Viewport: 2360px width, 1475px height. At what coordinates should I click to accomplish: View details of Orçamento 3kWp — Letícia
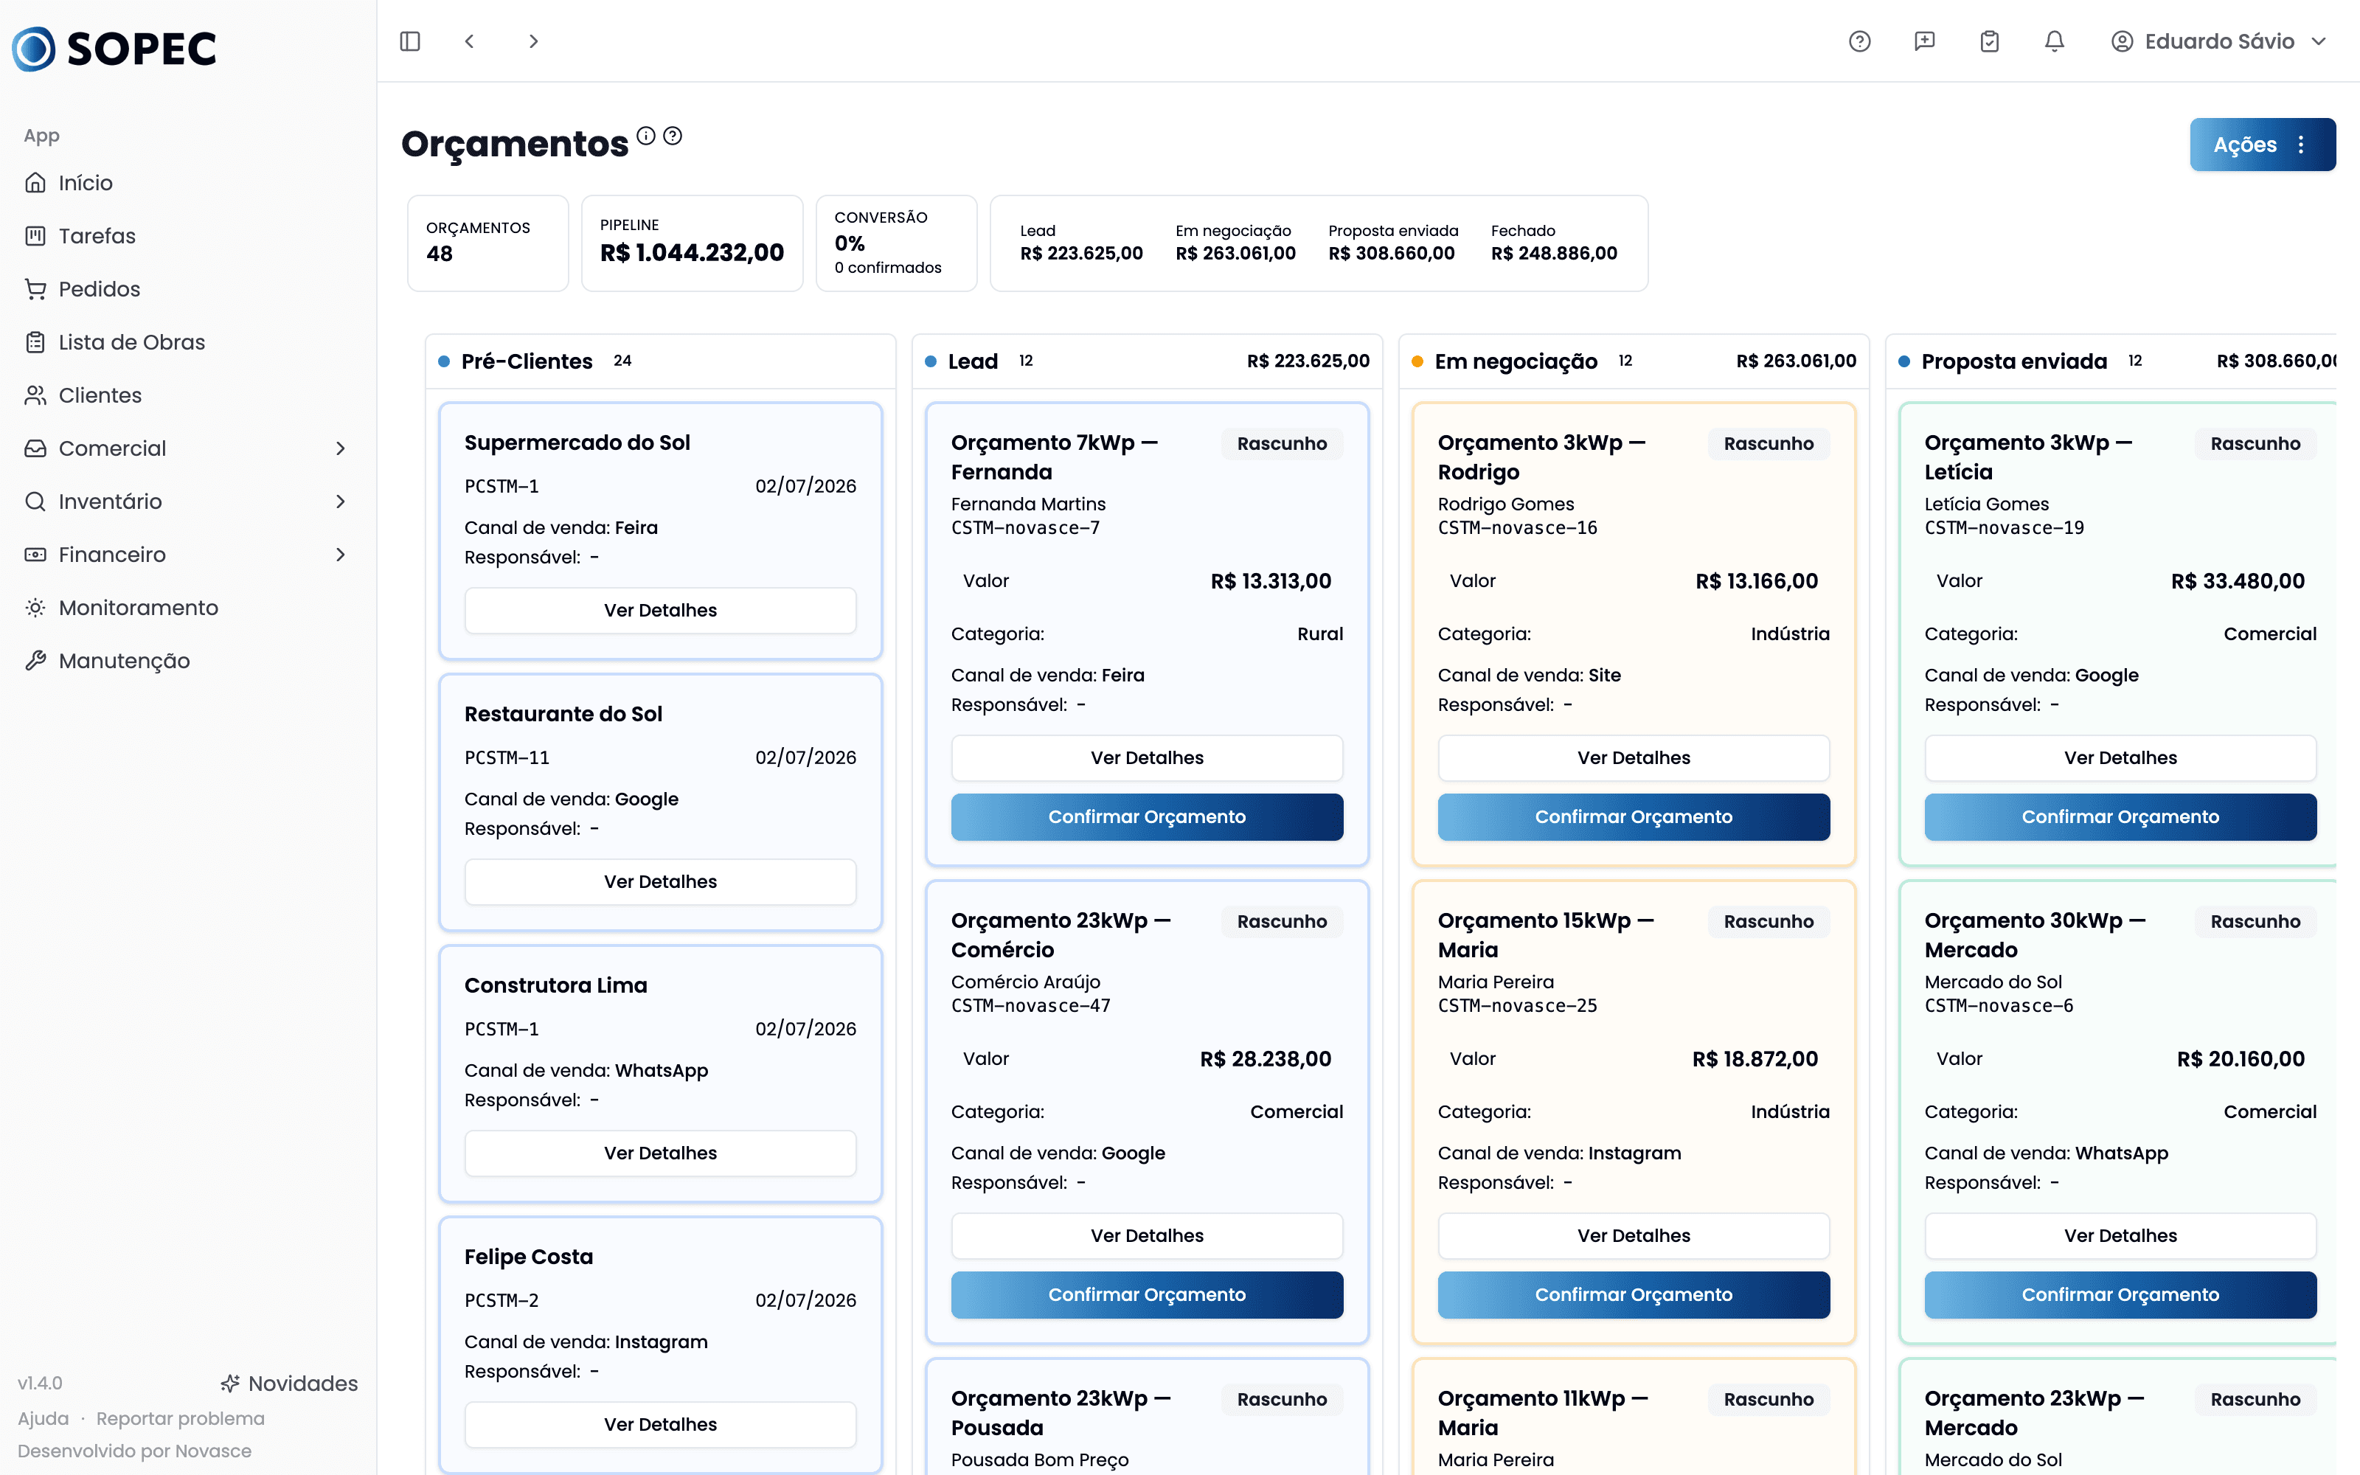2120,758
